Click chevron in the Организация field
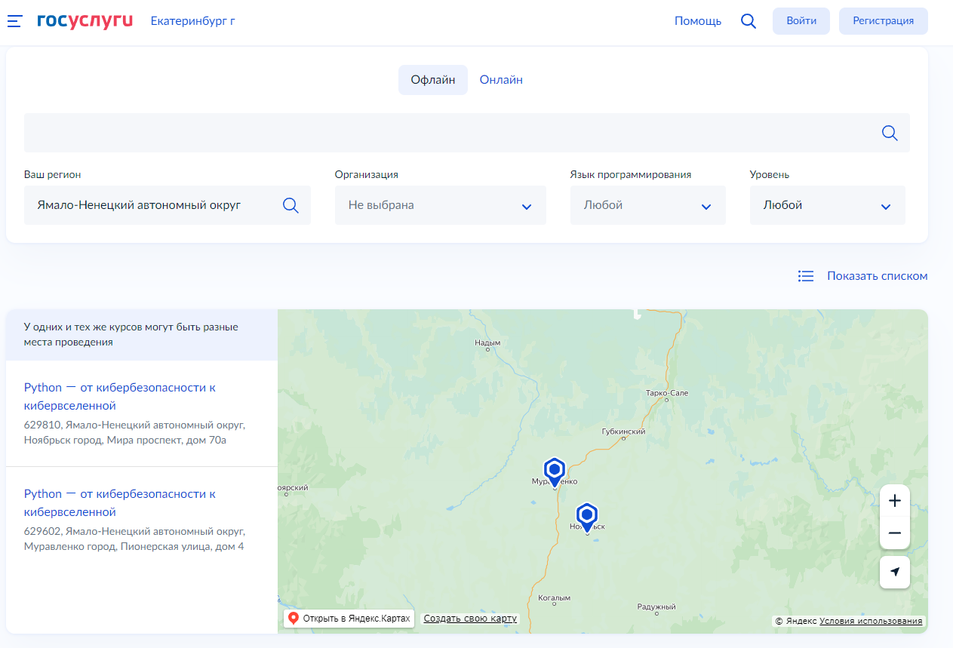Image resolution: width=953 pixels, height=648 pixels. click(x=527, y=207)
